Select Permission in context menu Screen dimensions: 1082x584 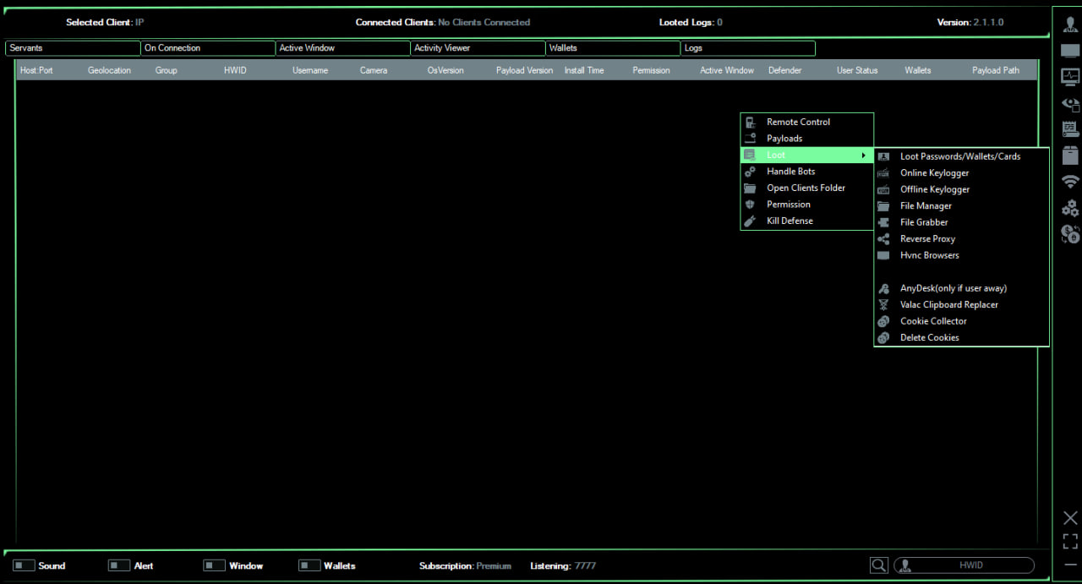(x=807, y=205)
